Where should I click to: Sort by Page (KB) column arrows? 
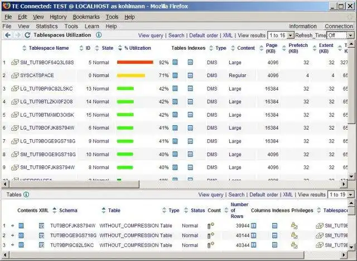[262, 48]
